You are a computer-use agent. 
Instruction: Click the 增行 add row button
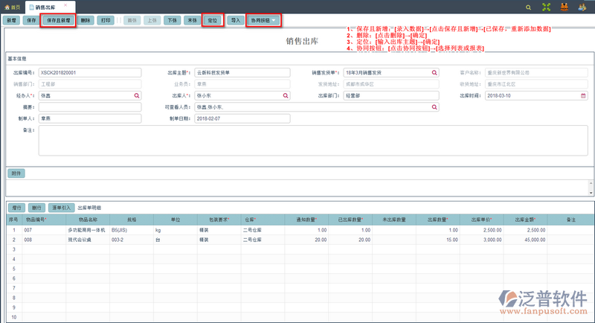16,208
